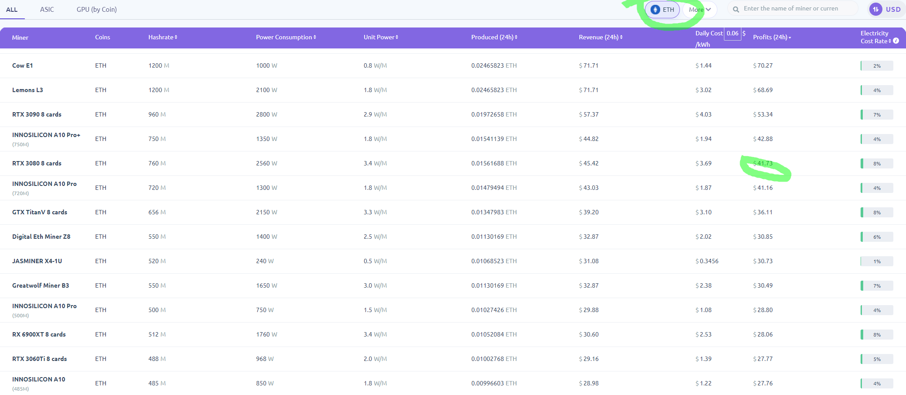Open the RTX 3090 8 cards entry
The image size is (906, 395).
[37, 114]
